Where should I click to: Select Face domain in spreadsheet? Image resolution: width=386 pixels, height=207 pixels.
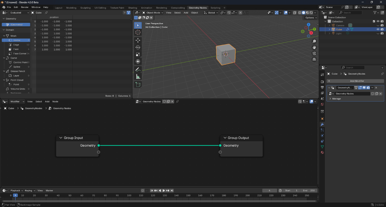[x=16, y=49]
